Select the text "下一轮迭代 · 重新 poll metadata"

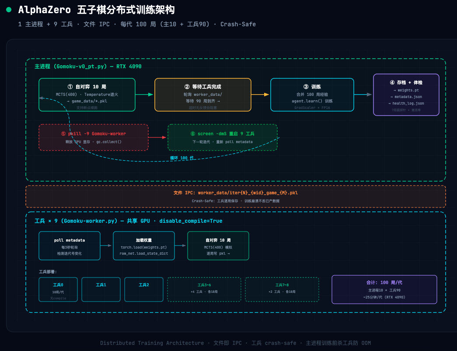(x=223, y=142)
